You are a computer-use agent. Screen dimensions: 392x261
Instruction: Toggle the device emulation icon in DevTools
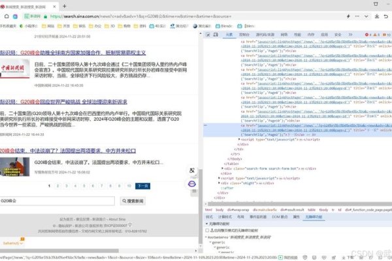click(x=216, y=35)
